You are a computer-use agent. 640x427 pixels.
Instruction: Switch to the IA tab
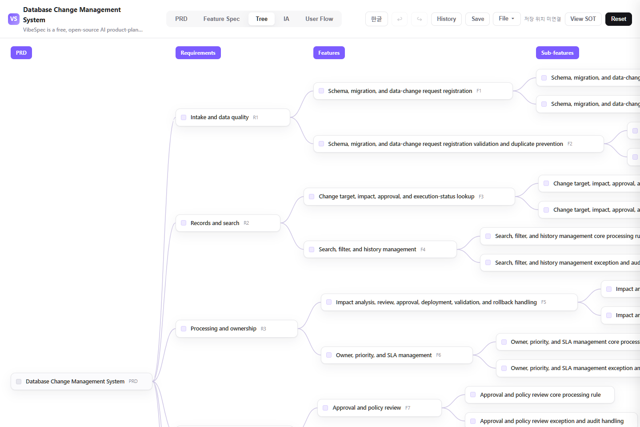click(x=286, y=19)
